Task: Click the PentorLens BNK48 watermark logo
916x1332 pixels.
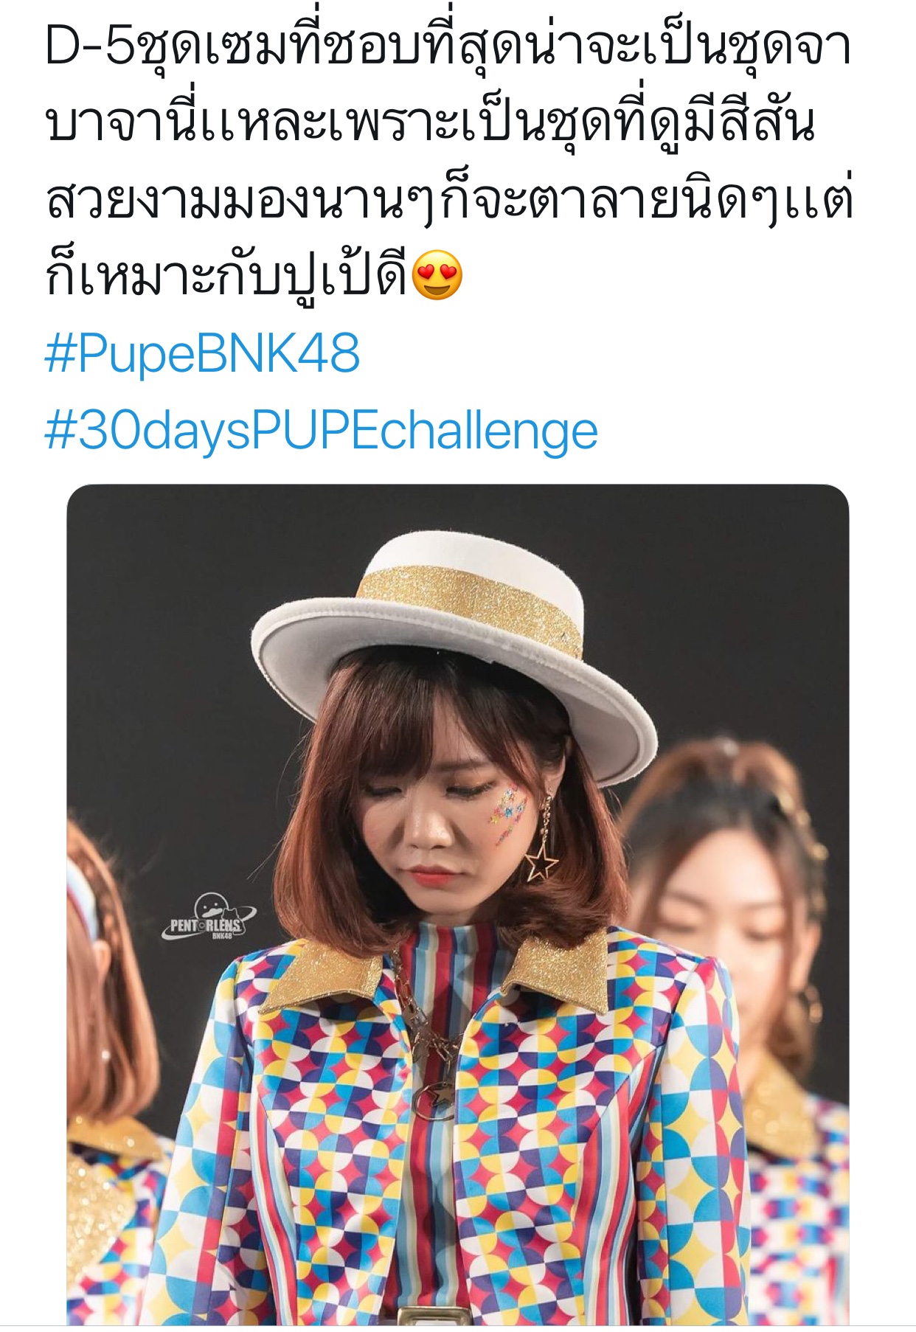Action: pos(207,918)
